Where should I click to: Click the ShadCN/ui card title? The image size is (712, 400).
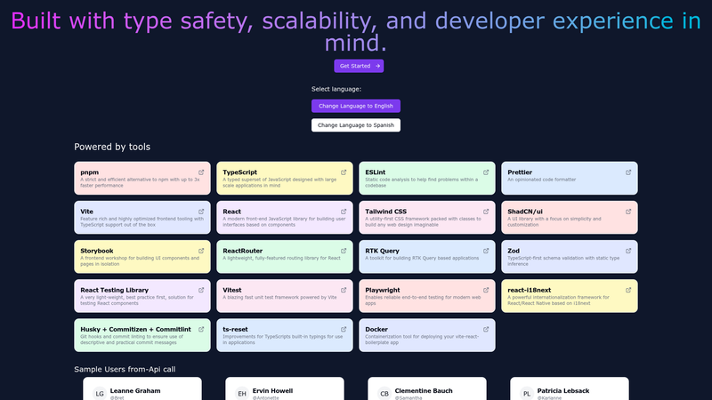click(525, 212)
